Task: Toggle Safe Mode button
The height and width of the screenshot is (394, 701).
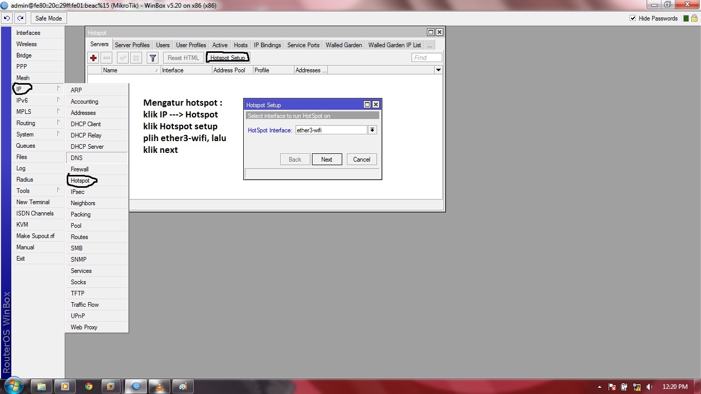Action: pyautogui.click(x=48, y=18)
